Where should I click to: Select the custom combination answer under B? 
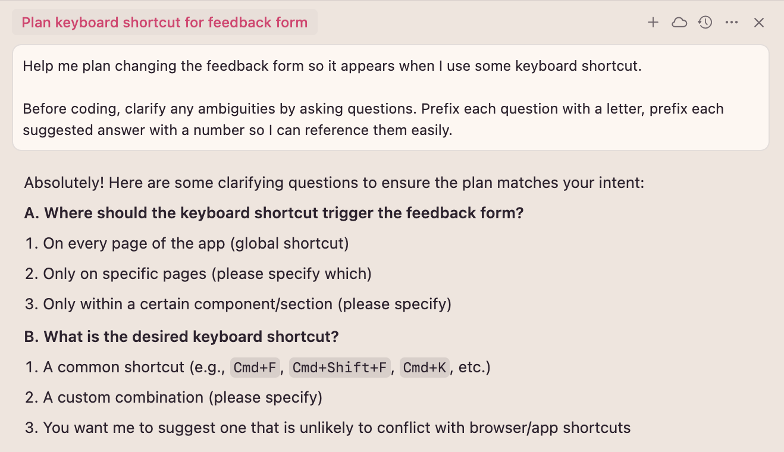pyautogui.click(x=182, y=397)
